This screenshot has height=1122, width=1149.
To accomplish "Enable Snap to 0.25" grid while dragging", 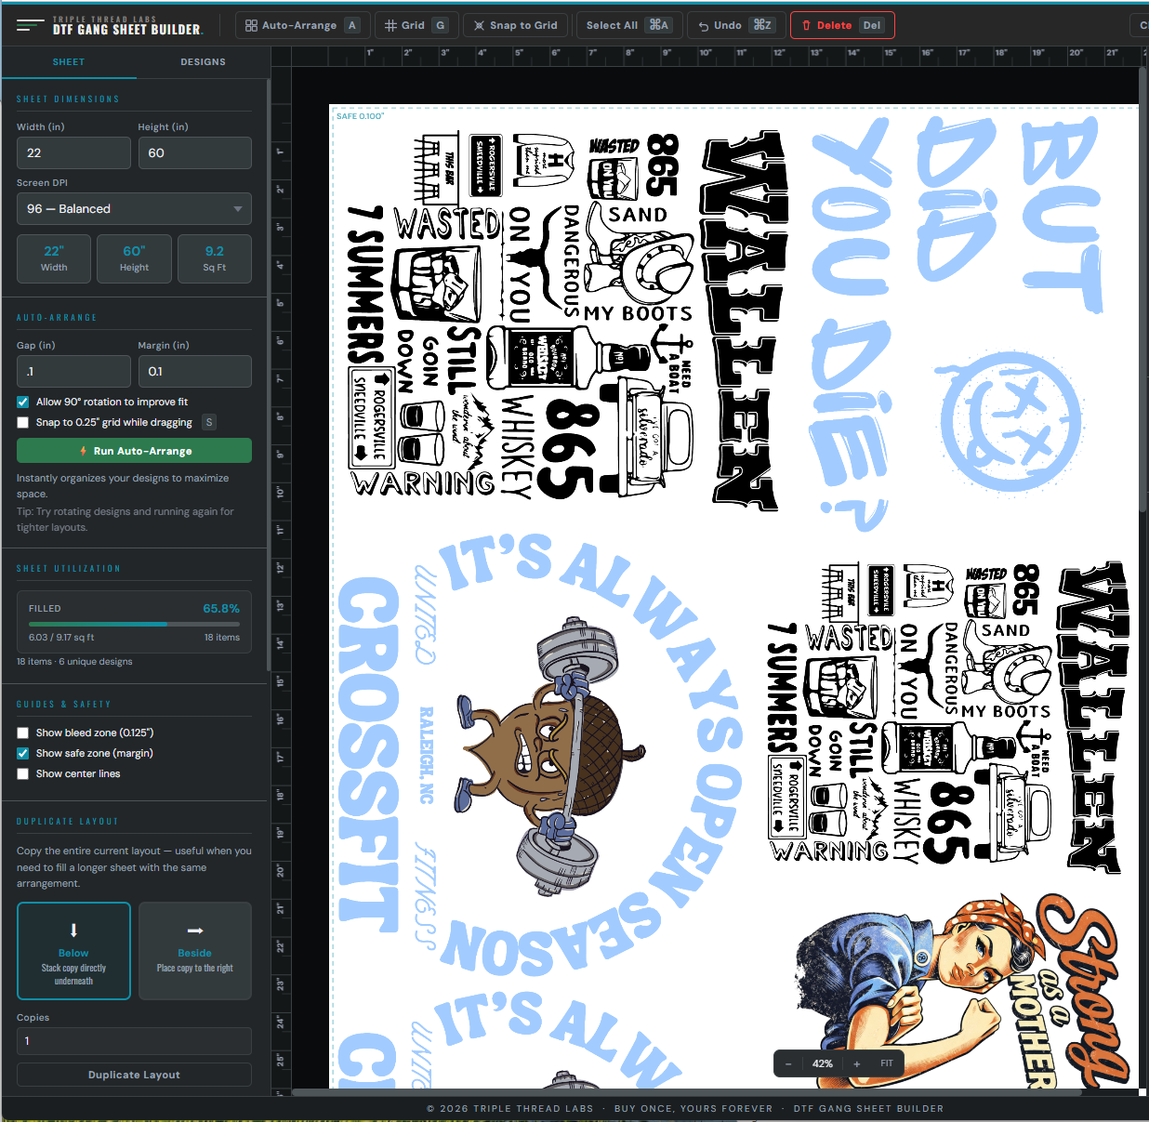I will (23, 422).
